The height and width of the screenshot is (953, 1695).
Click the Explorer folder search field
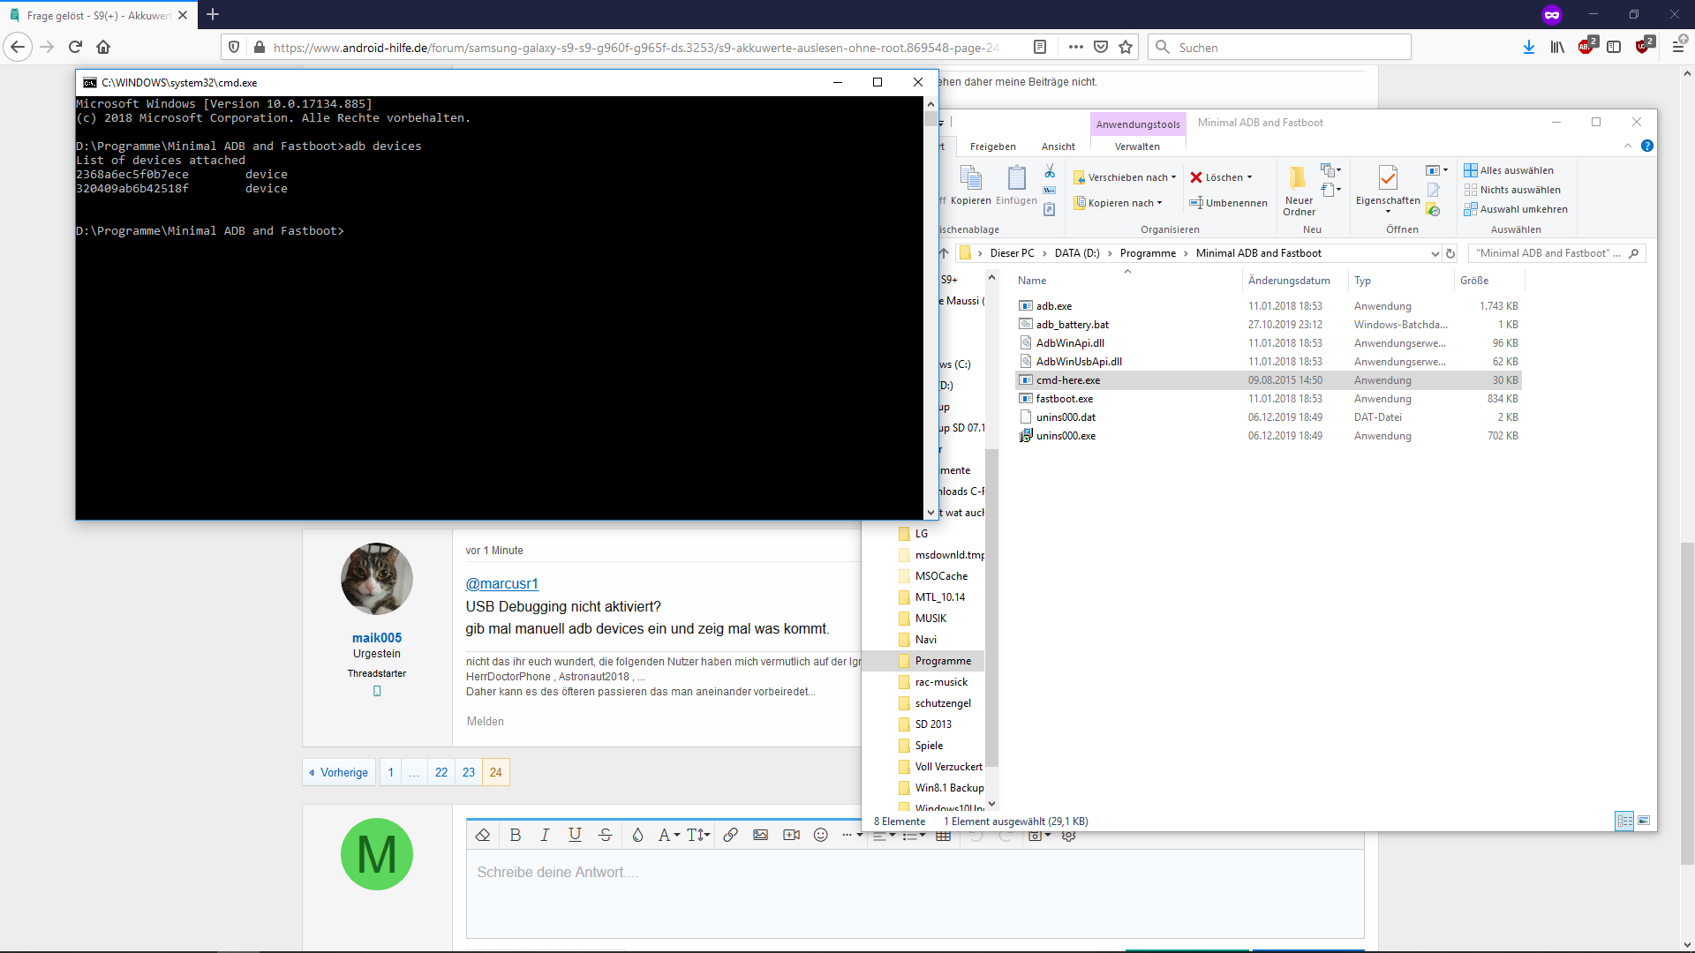1556,253
